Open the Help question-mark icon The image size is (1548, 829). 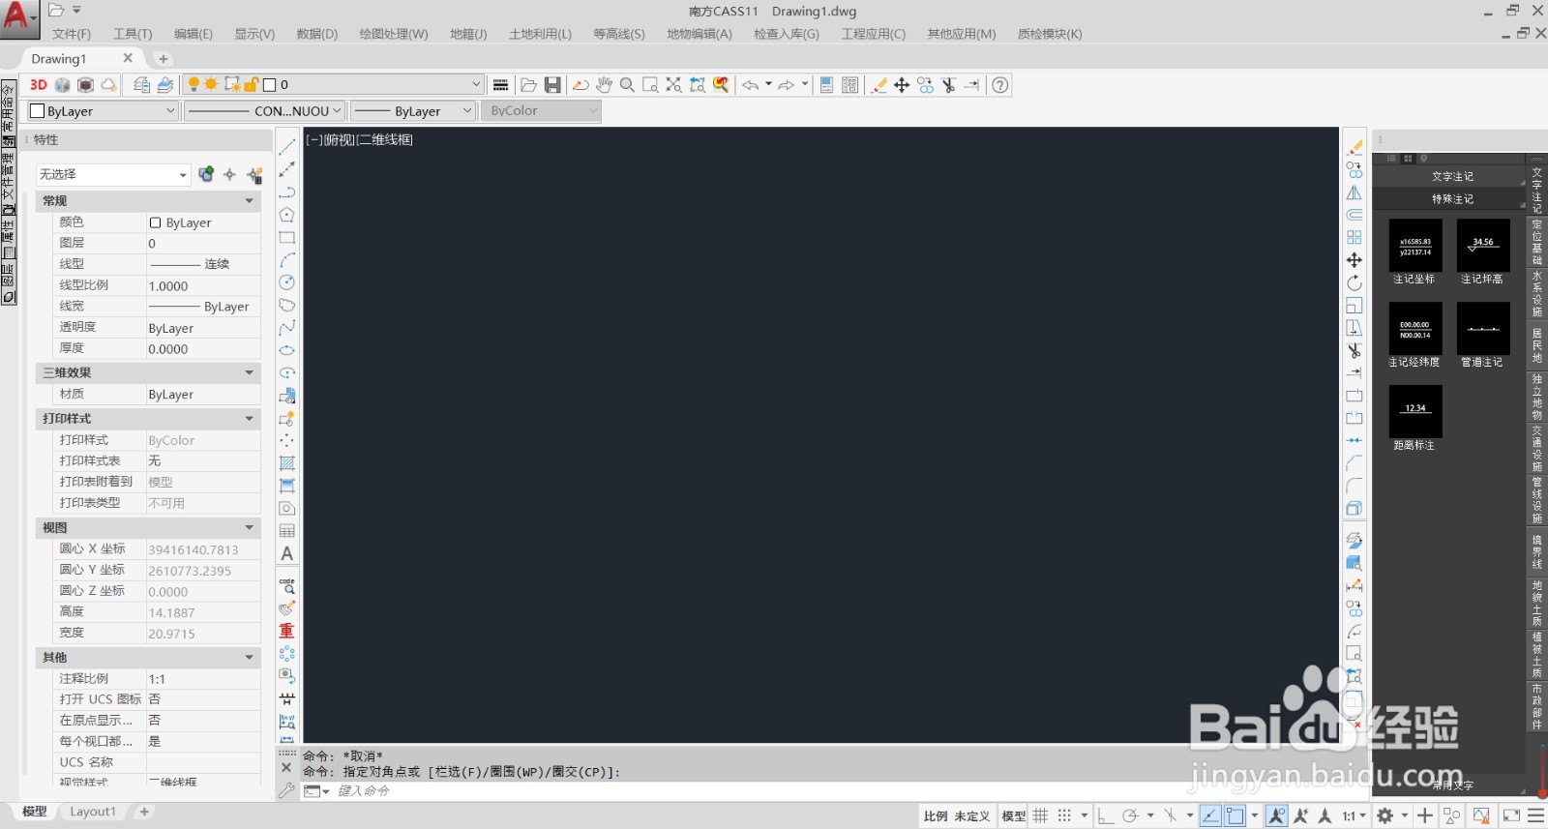click(x=1000, y=85)
